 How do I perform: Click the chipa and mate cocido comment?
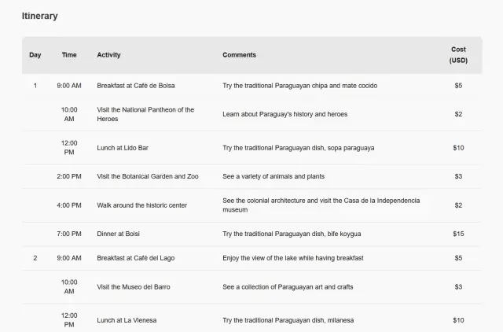[298, 85]
